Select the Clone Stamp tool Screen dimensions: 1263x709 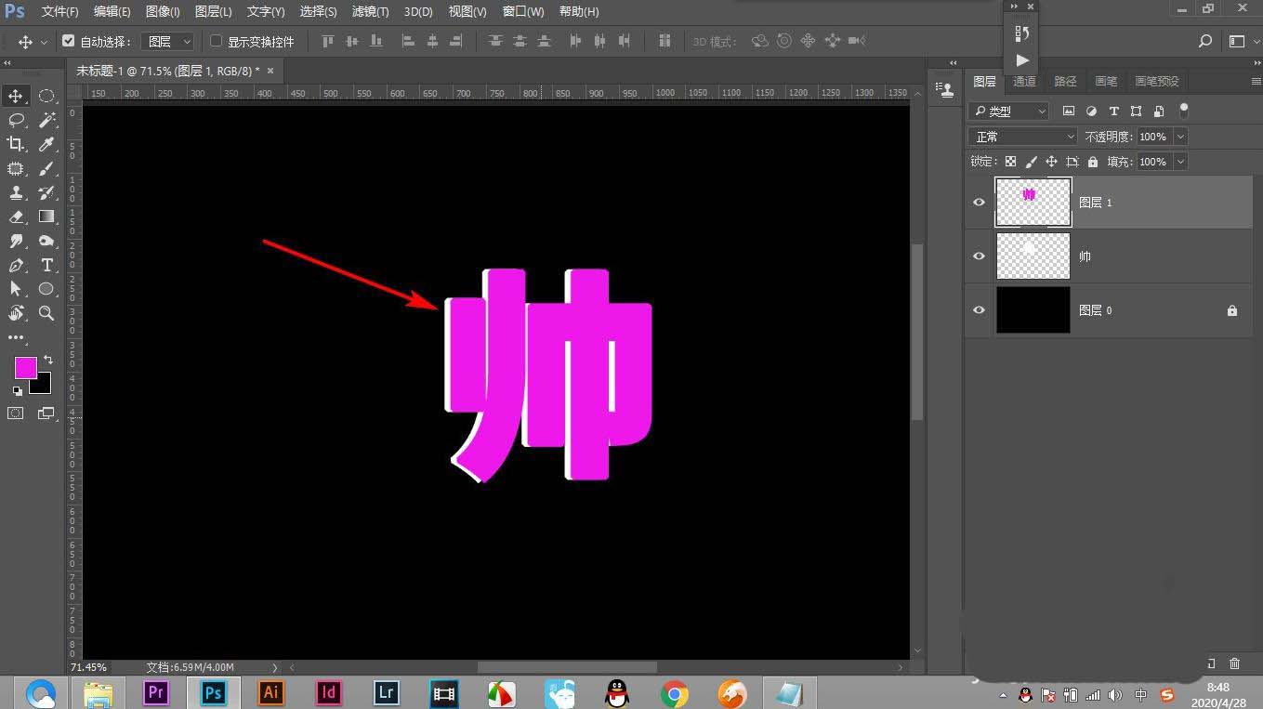[x=16, y=192]
